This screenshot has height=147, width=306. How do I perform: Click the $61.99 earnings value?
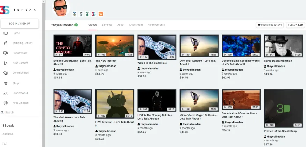[100, 74]
